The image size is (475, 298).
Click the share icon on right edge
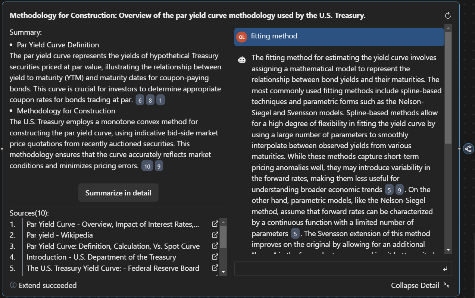(x=468, y=149)
